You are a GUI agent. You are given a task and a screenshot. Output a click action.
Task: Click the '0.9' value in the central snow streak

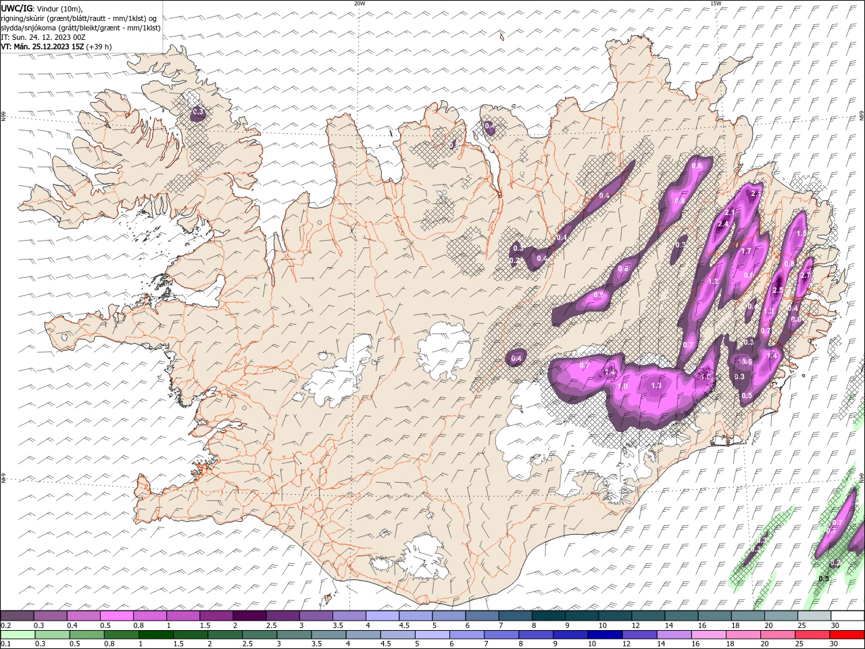[599, 295]
